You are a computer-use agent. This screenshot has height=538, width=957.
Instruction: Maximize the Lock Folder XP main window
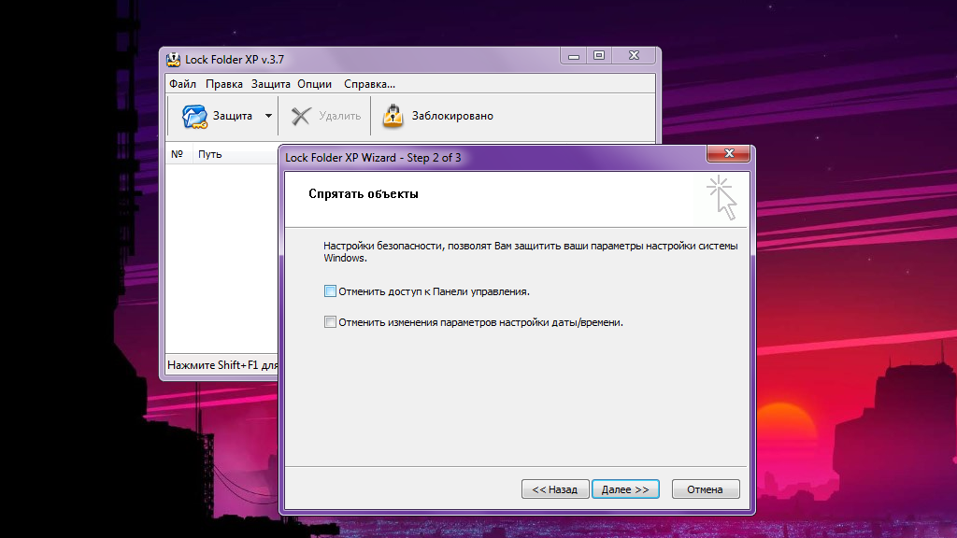(x=599, y=56)
